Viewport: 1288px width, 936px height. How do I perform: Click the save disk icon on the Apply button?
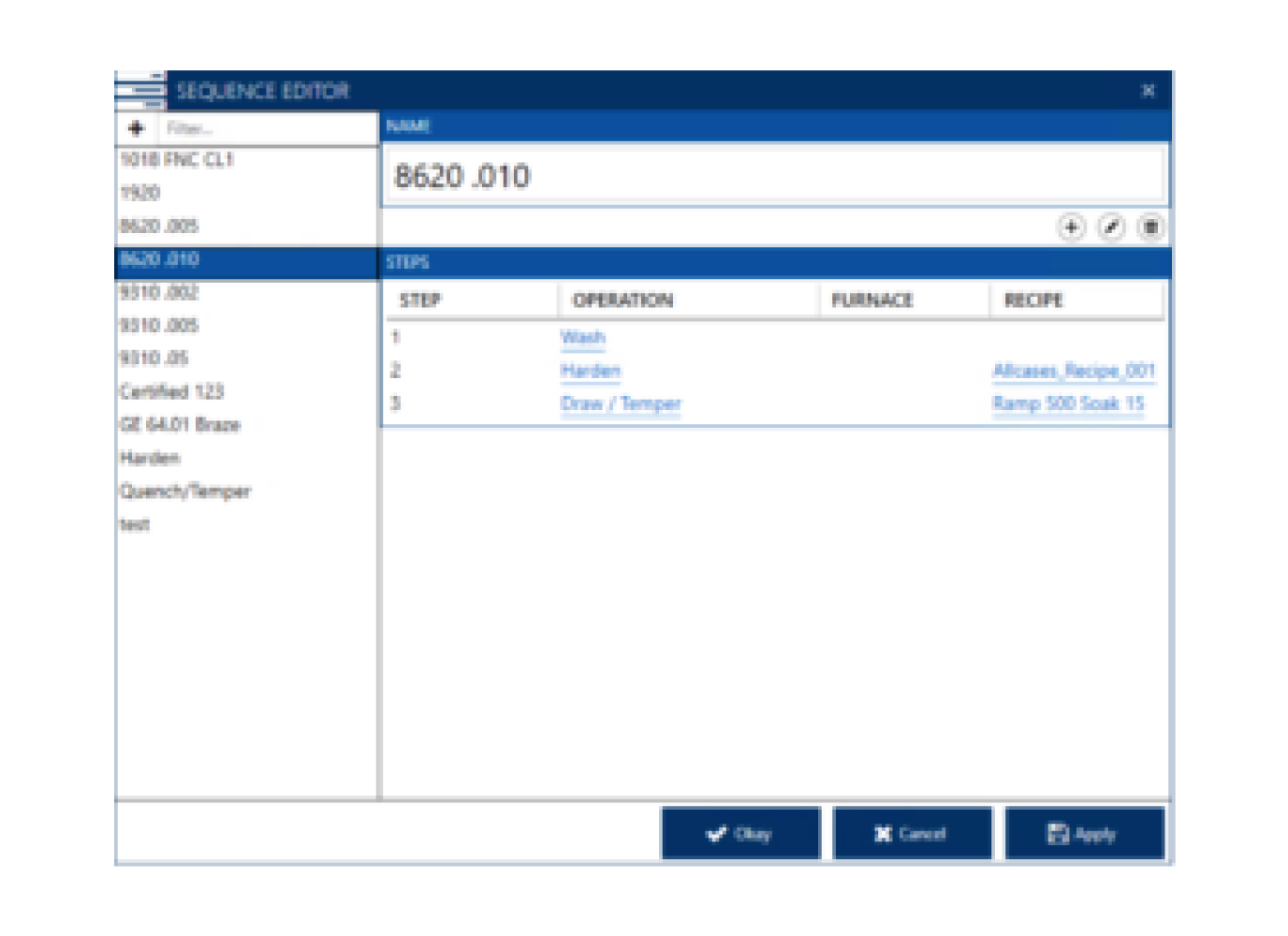(x=1057, y=832)
